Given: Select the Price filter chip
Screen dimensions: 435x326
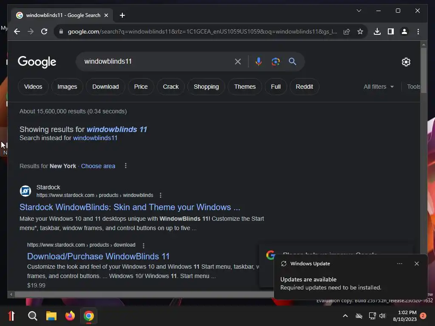Looking at the screenshot, I should (141, 87).
